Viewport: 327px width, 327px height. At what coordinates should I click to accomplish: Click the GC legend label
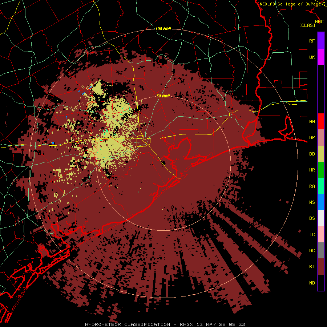point(312,250)
